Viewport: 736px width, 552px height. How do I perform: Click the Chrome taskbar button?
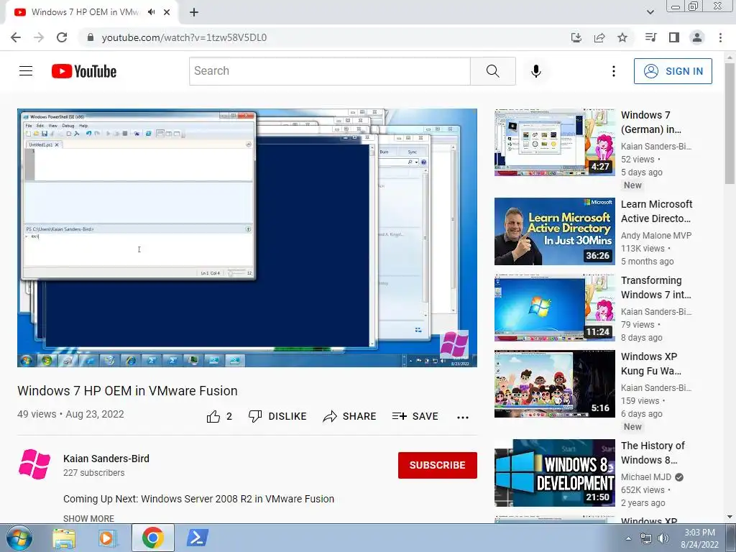tap(152, 538)
